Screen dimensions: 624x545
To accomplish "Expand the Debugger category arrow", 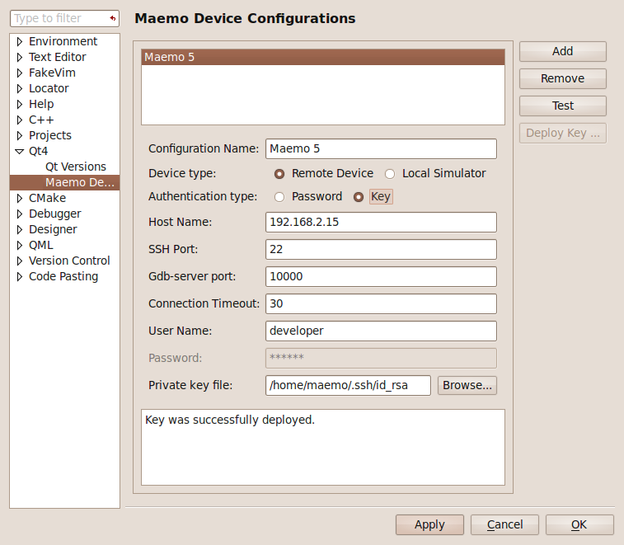I will [20, 214].
